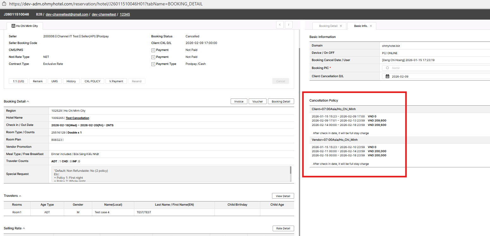Close the Basic Info. tab
The image size is (490, 236).
point(371,26)
